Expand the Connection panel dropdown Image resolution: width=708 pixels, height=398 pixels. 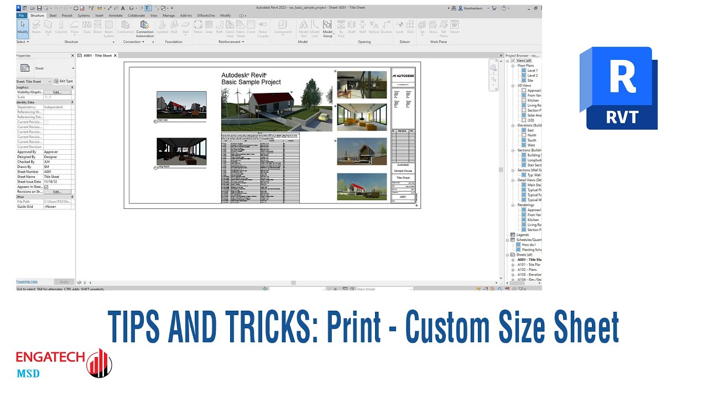coord(133,42)
